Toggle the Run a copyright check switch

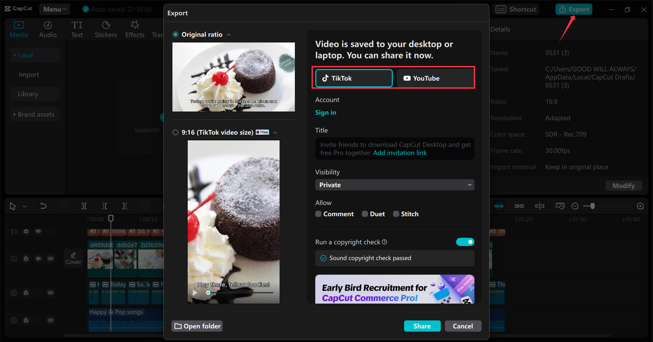click(465, 242)
